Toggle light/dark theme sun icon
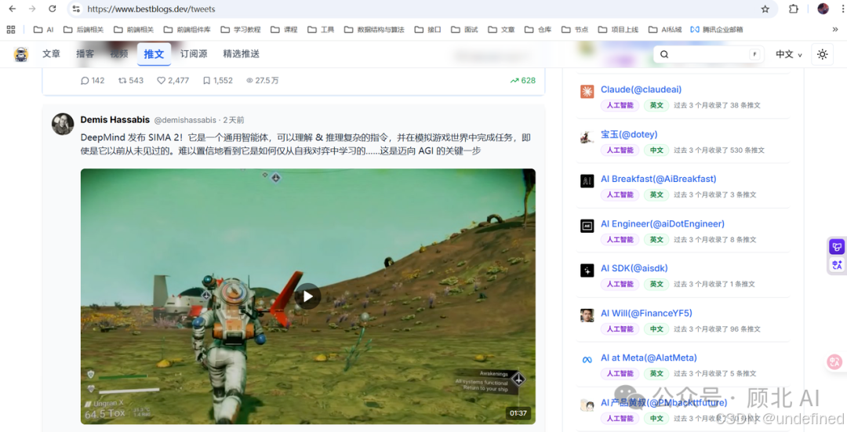This screenshot has height=432, width=847. coord(822,54)
